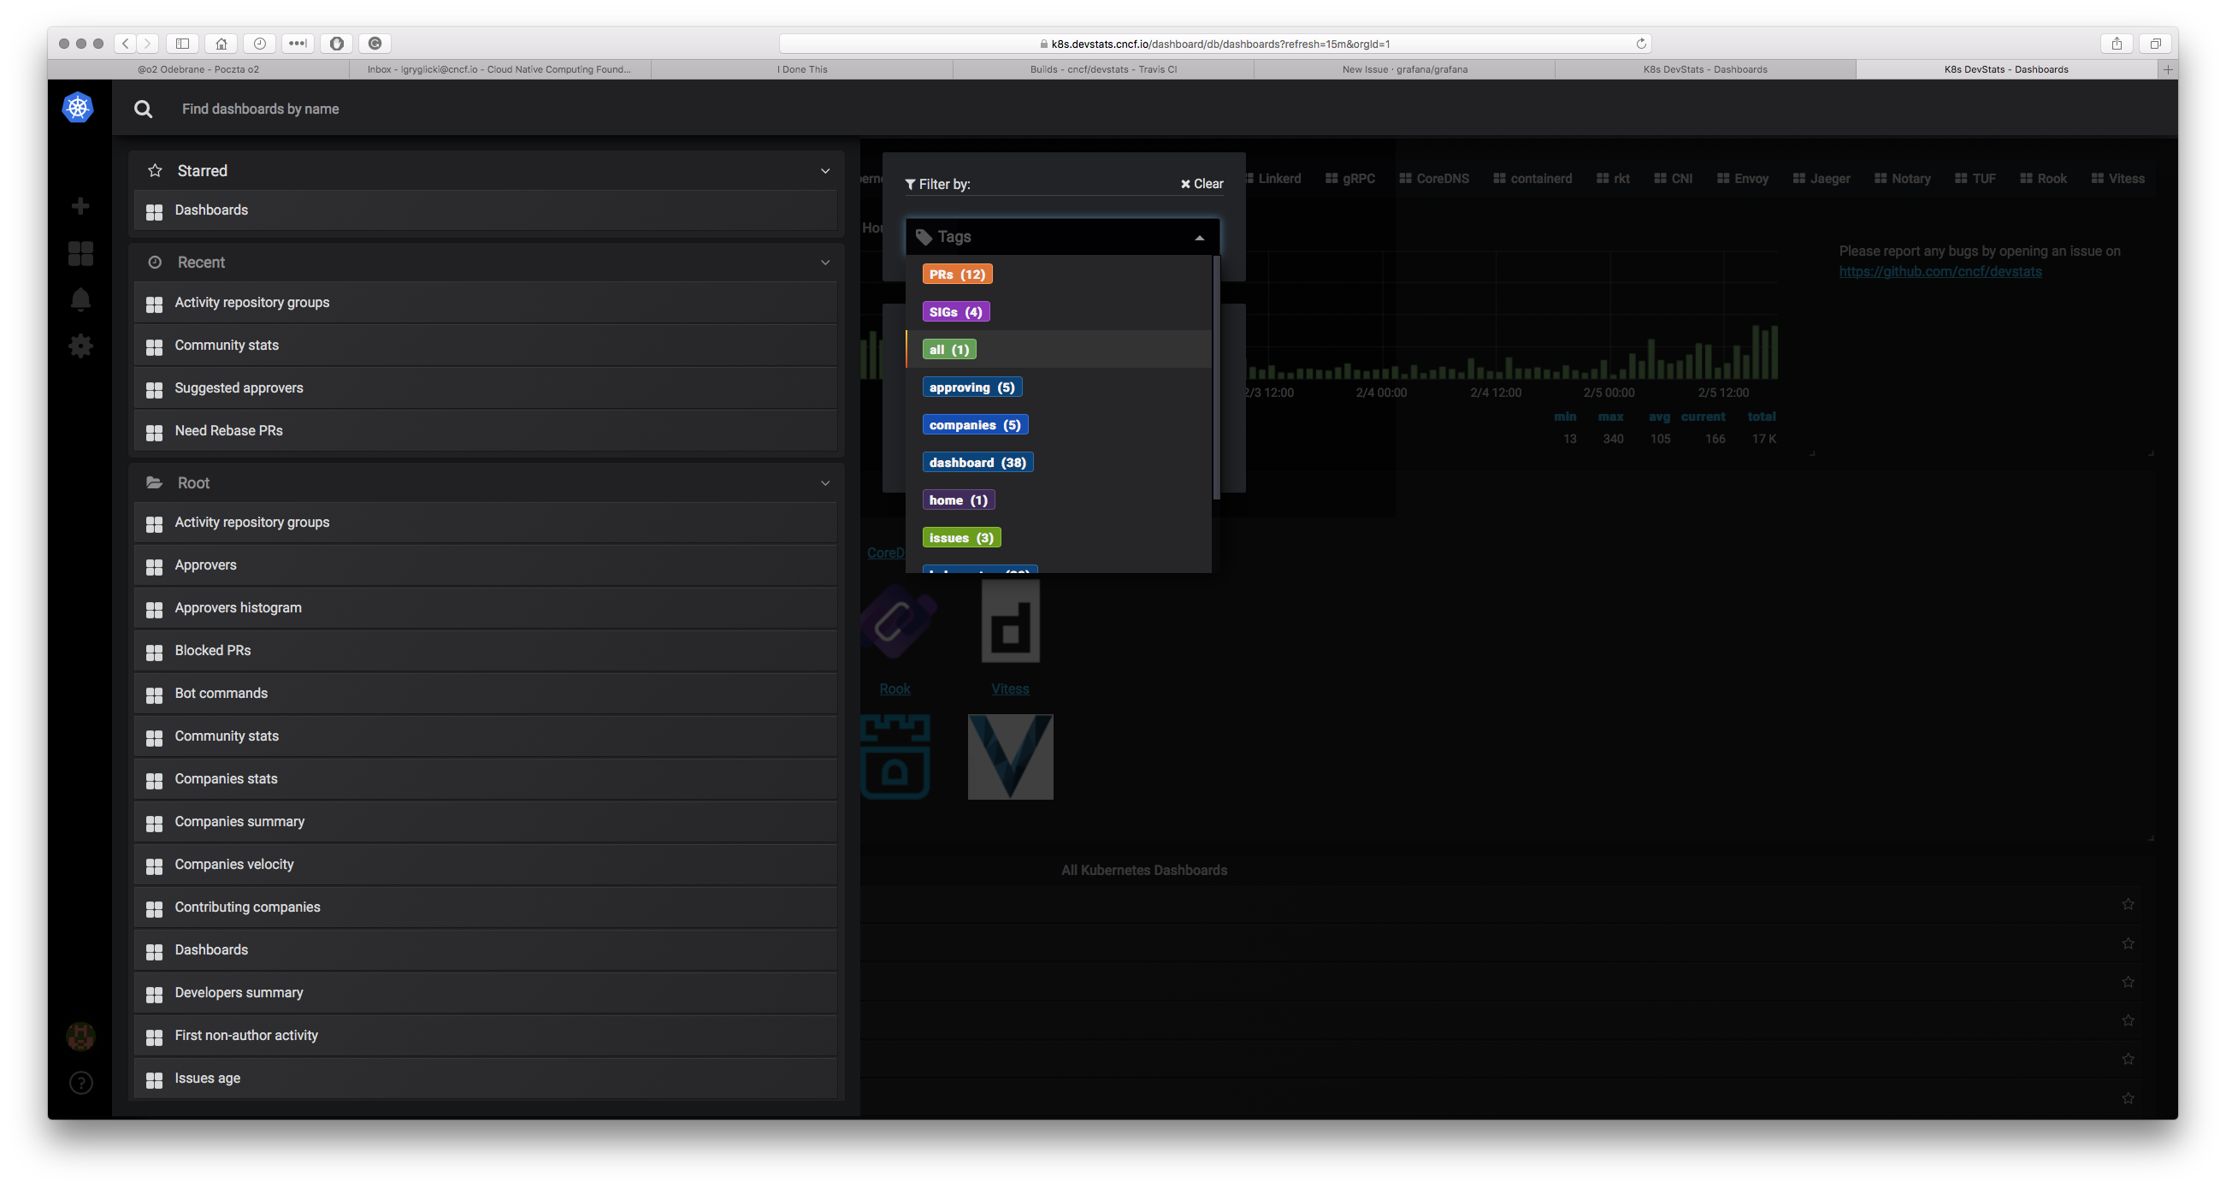Open the Dashboards panel icon in sidebar
This screenshot has width=2226, height=1188.
click(80, 252)
